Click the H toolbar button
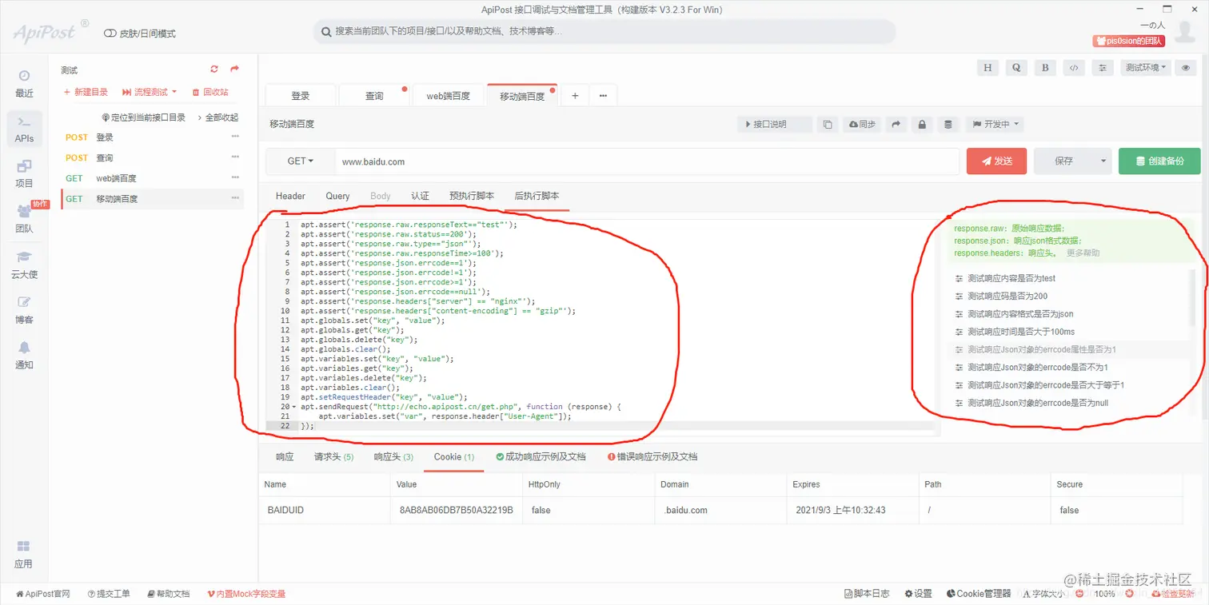Screen dimensions: 1209x605 pos(988,68)
